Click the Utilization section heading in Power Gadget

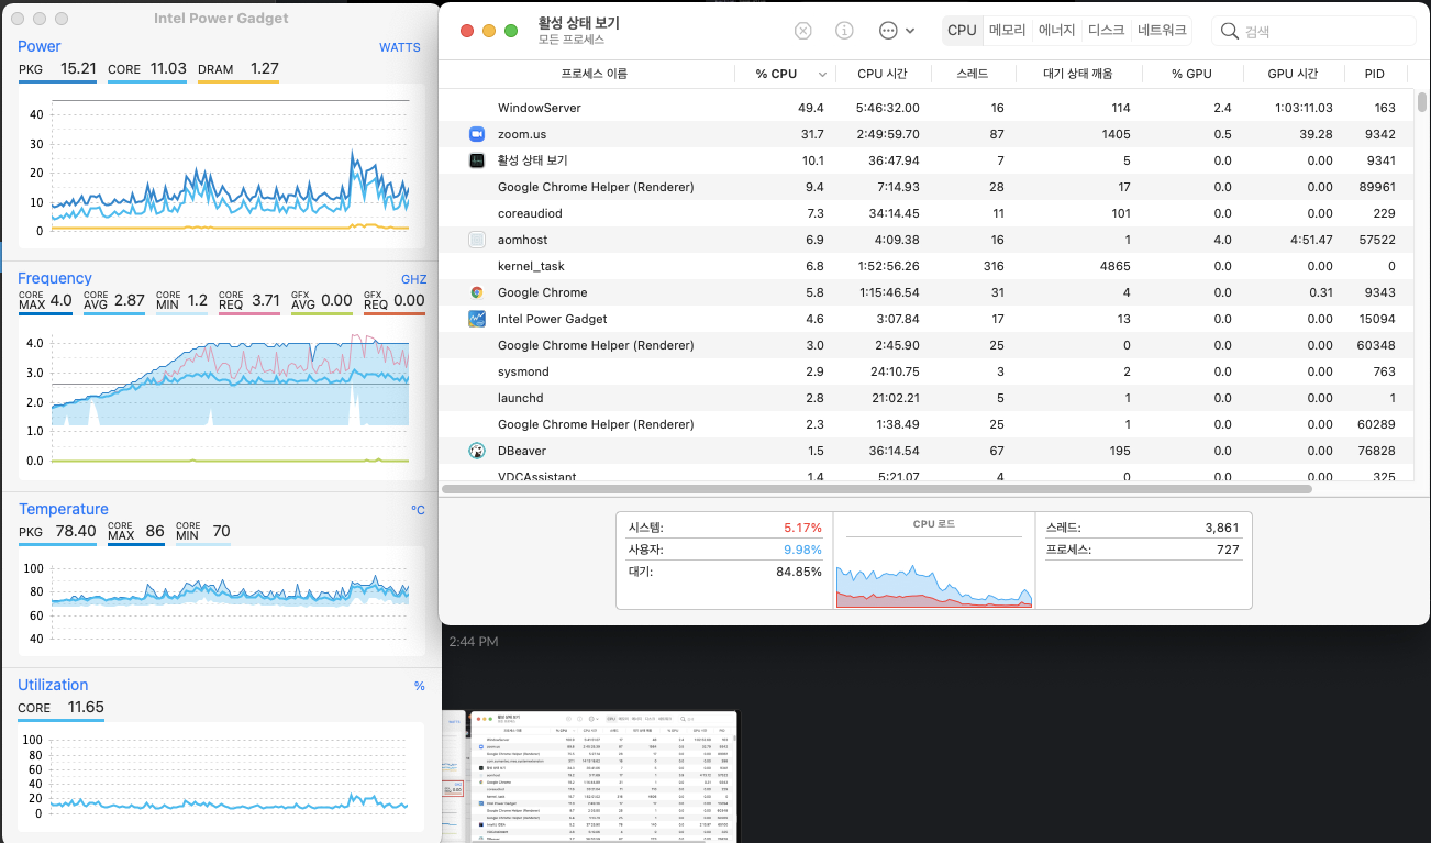point(53,685)
